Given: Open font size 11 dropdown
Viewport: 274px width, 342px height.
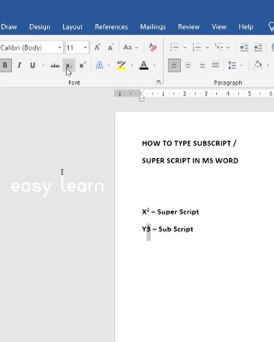Looking at the screenshot, I should [86, 47].
